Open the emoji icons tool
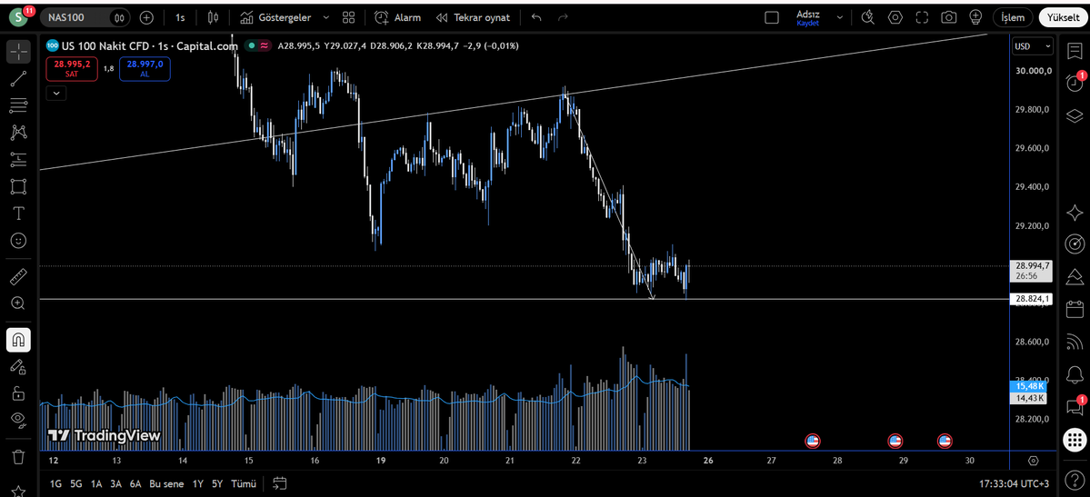 [x=19, y=241]
